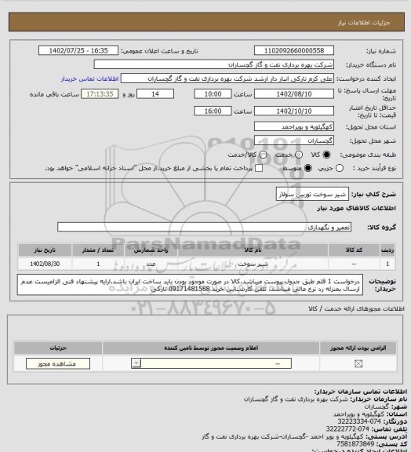Click the واحد شمارش column header
Screen dimensions: 411x452
click(x=151, y=250)
